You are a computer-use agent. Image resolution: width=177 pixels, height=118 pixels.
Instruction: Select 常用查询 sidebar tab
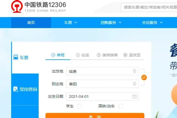pos(25,89)
